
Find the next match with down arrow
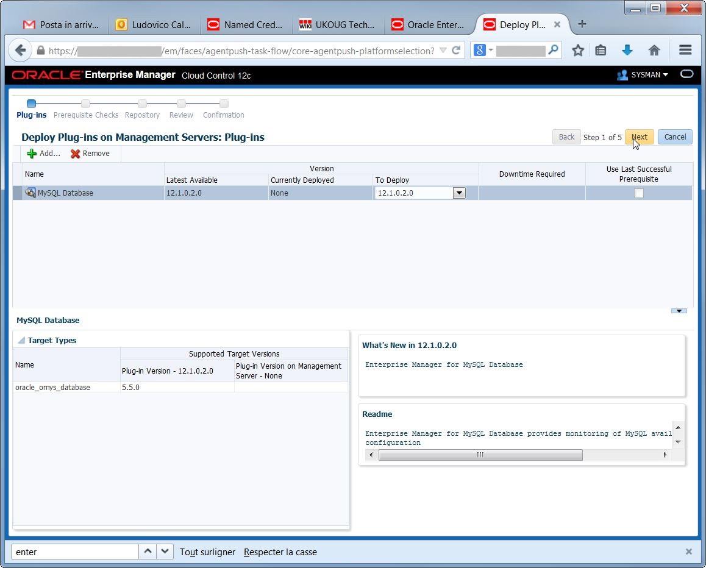point(165,552)
